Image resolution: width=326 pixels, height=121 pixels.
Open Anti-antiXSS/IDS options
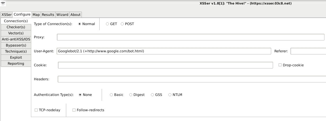point(16,39)
